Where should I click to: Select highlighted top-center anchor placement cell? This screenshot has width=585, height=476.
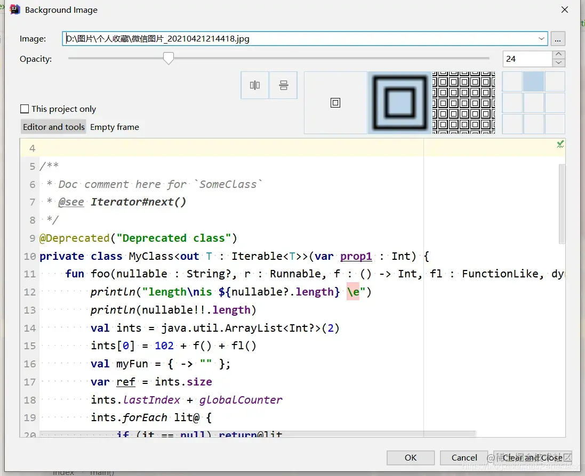[533, 81]
